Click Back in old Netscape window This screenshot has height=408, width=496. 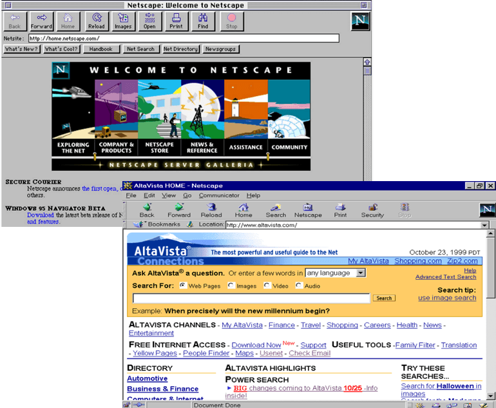[15, 21]
